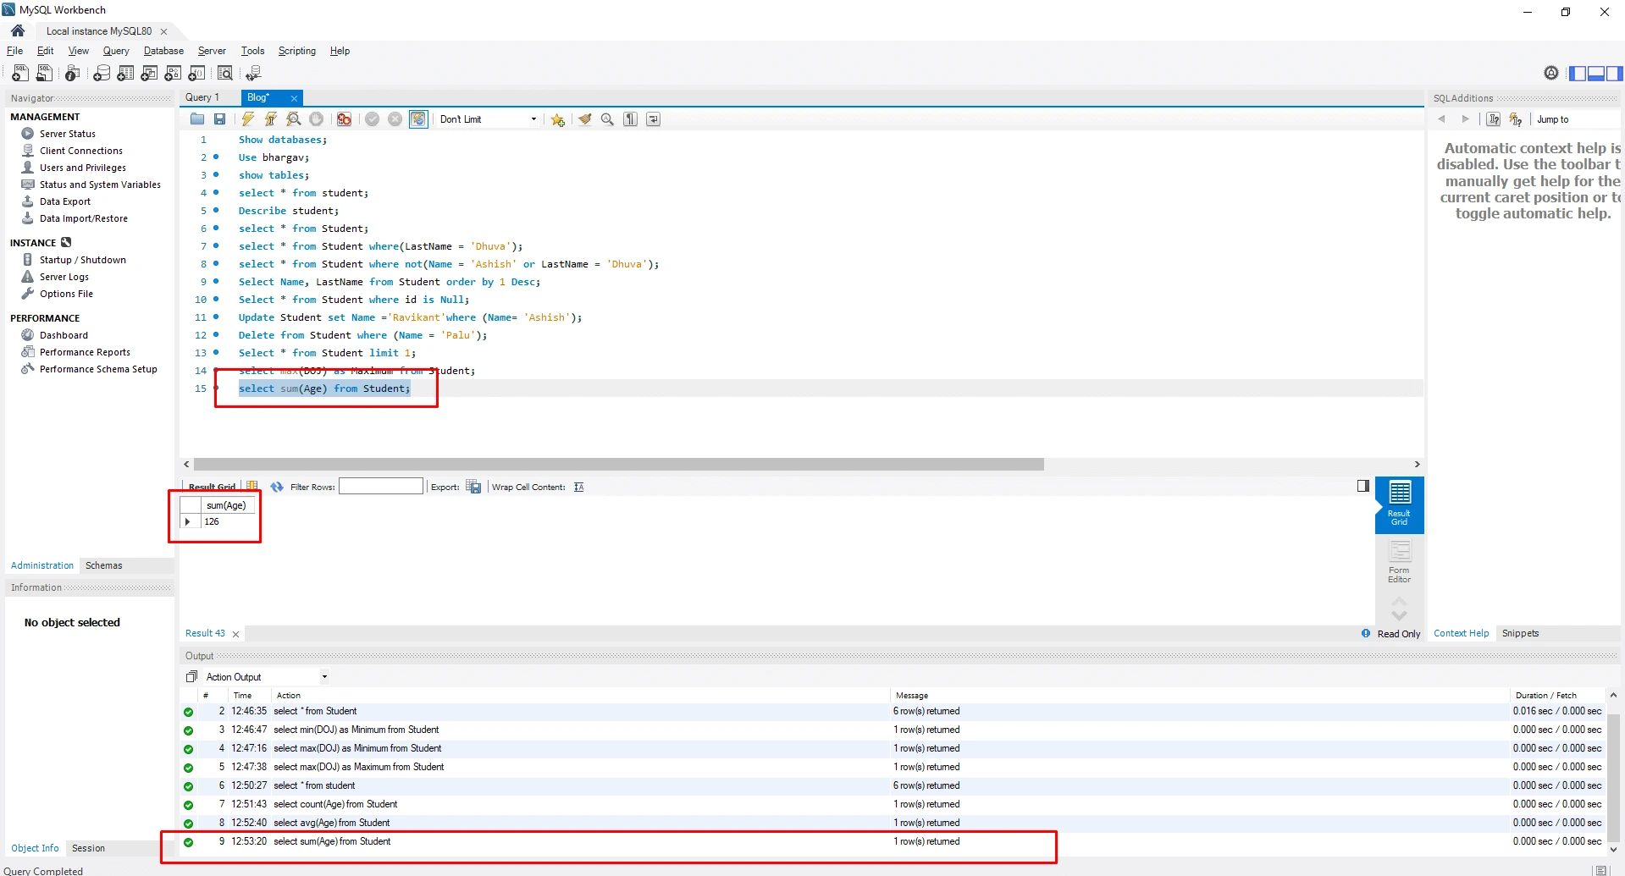Click the Filter Rows input field

(380, 487)
